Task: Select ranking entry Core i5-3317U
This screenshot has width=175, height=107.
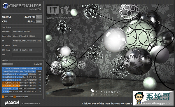Action: coord(22,92)
